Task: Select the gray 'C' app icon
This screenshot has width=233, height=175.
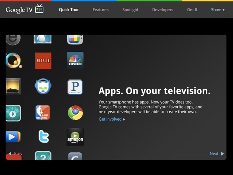Action: click(x=75, y=156)
